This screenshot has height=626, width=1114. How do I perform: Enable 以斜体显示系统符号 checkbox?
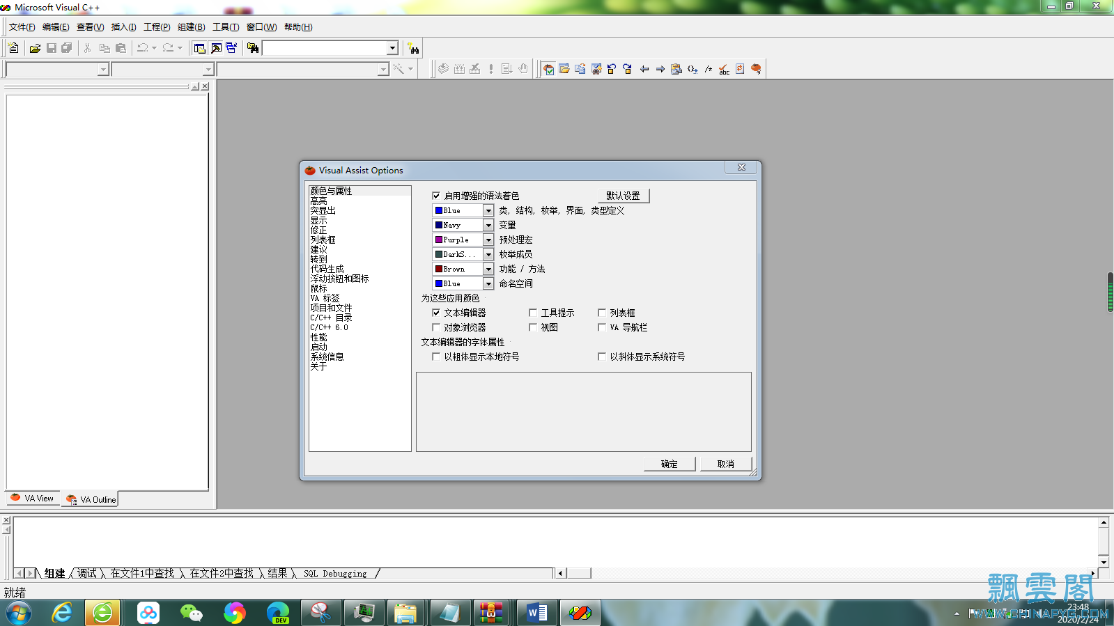tap(602, 357)
